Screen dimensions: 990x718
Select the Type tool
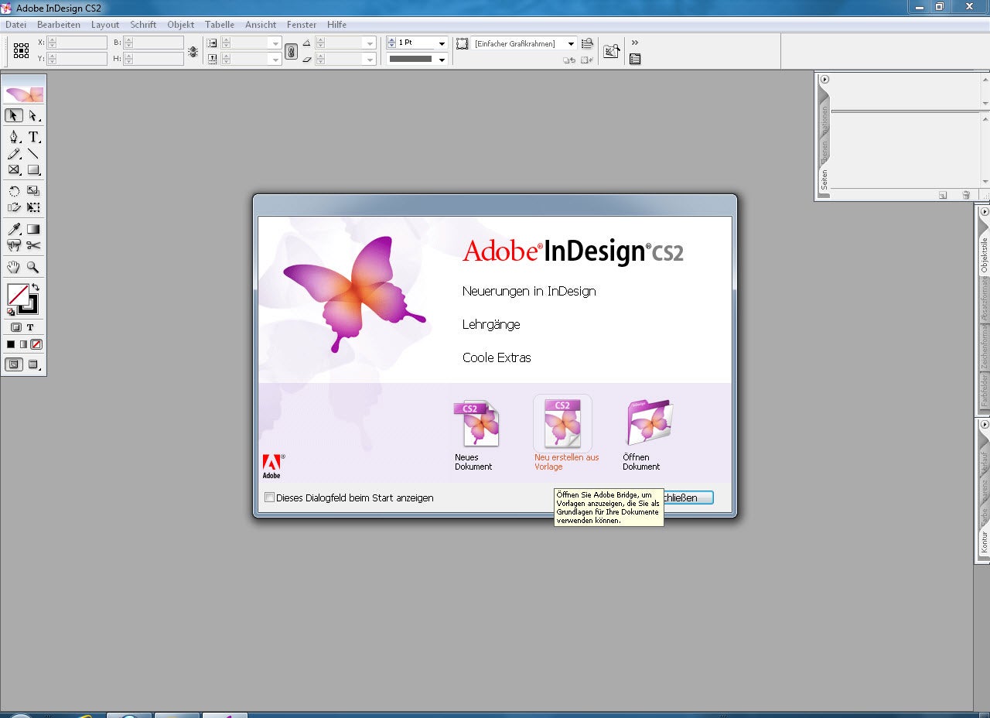click(33, 137)
